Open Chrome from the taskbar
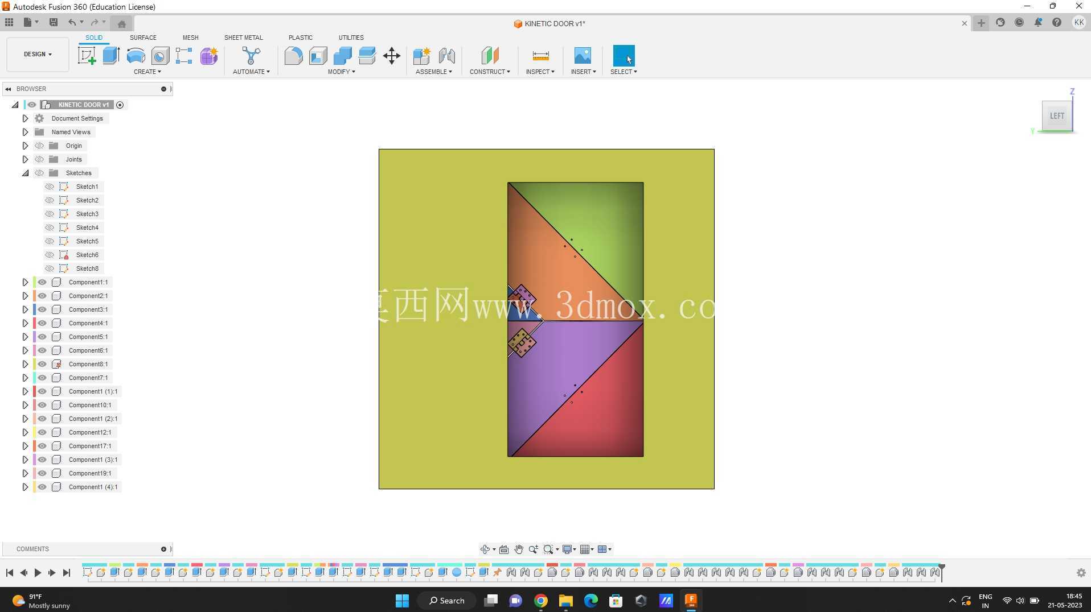1091x612 pixels. [x=540, y=601]
